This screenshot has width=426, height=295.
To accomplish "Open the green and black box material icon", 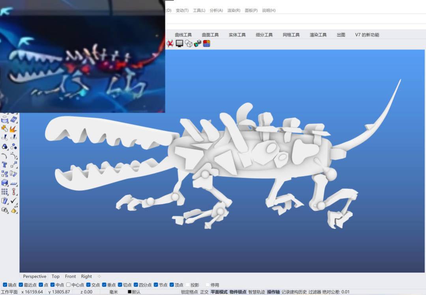I will coord(198,43).
